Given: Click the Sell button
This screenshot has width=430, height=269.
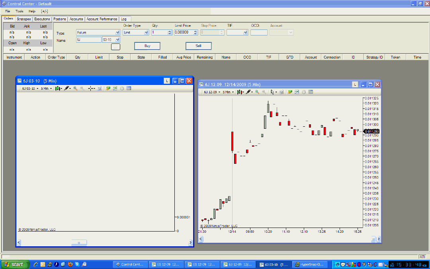Looking at the screenshot, I should [199, 46].
